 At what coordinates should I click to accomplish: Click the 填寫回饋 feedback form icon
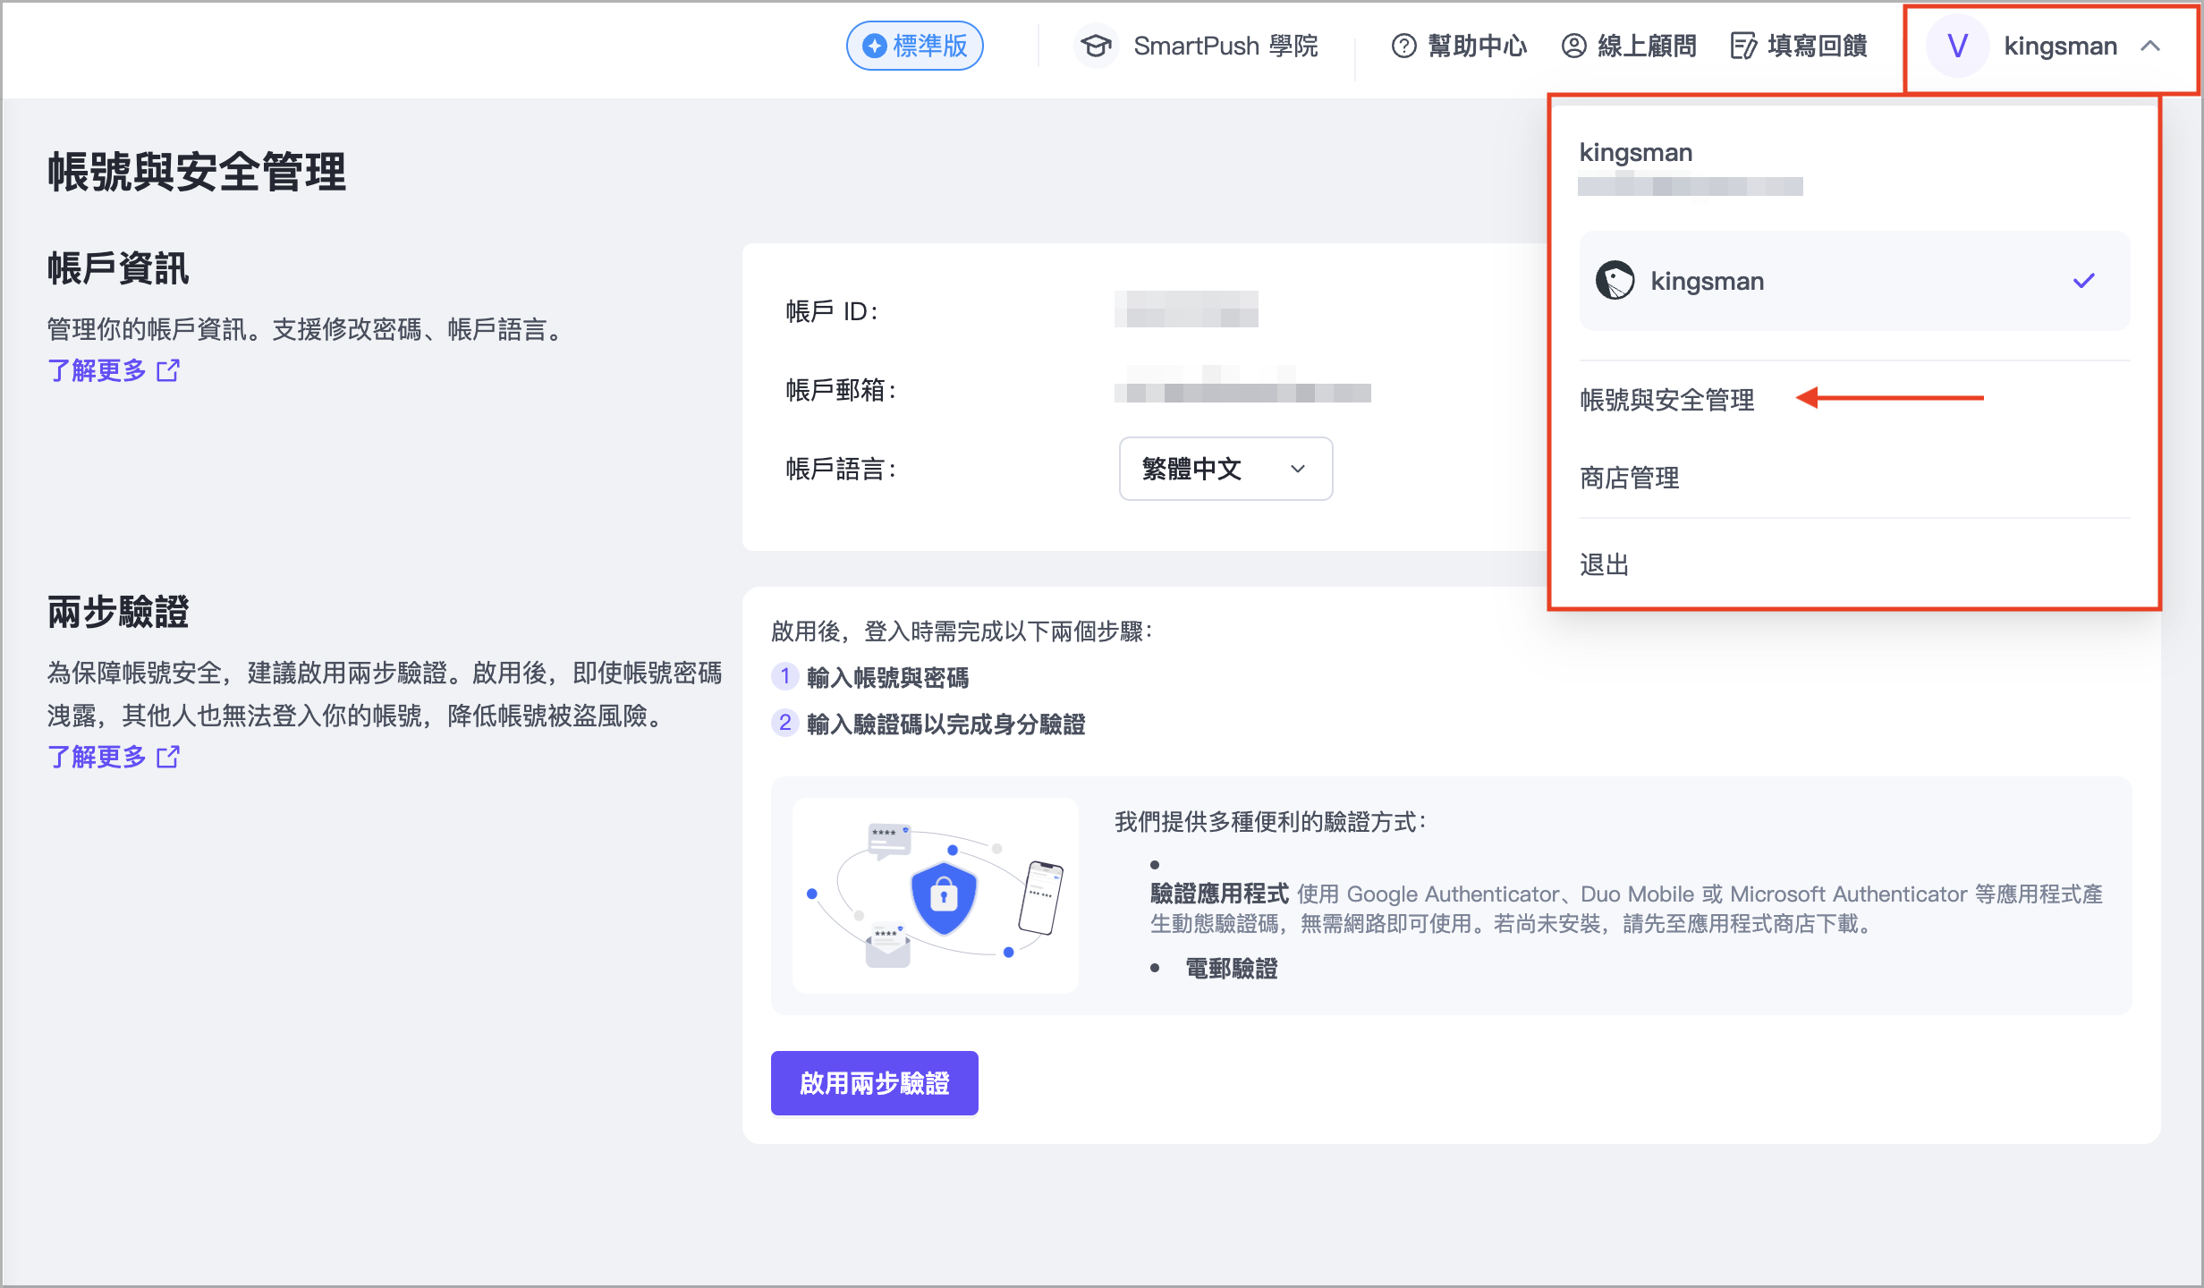pos(1743,46)
